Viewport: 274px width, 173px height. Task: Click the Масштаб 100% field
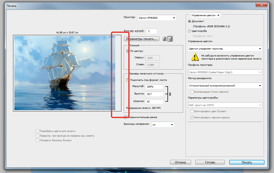154,86
